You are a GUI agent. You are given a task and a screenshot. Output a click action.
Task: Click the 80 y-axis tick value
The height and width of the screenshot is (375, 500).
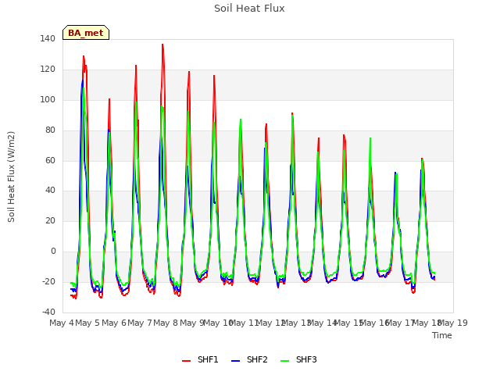point(50,130)
